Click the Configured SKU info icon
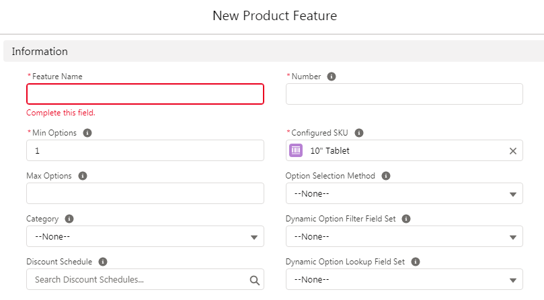Image resolution: width=544 pixels, height=300 pixels. (x=359, y=133)
